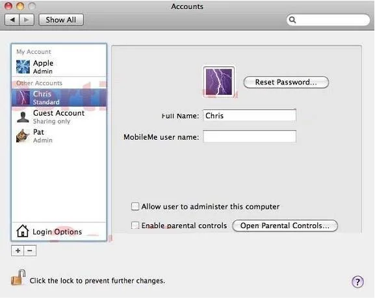Enable Allow user to administer this computer
The height and width of the screenshot is (299, 375).
[x=135, y=207]
